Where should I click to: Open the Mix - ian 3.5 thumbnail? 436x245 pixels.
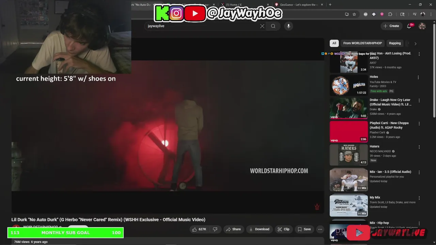point(349,180)
